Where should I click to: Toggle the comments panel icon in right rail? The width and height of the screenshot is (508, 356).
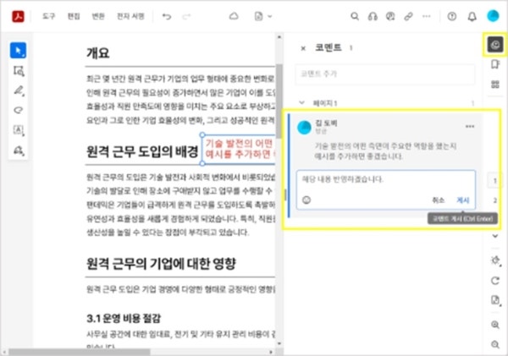tap(494, 45)
